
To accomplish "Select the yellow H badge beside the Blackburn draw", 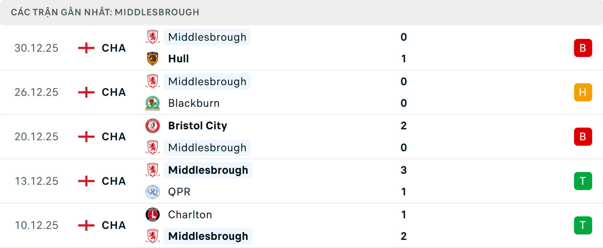I will (x=583, y=92).
